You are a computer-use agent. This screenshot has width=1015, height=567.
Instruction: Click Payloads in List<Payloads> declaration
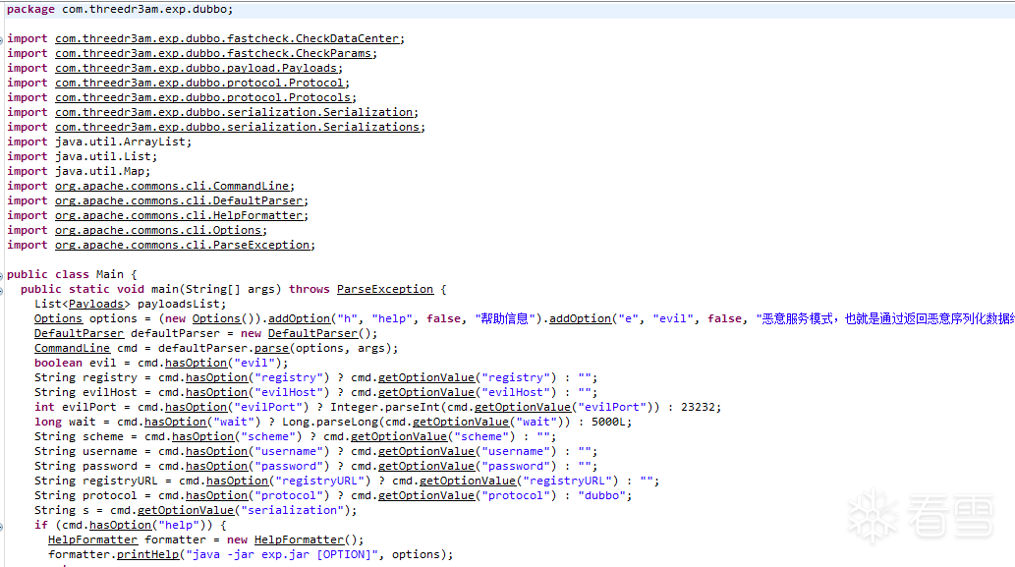click(96, 305)
